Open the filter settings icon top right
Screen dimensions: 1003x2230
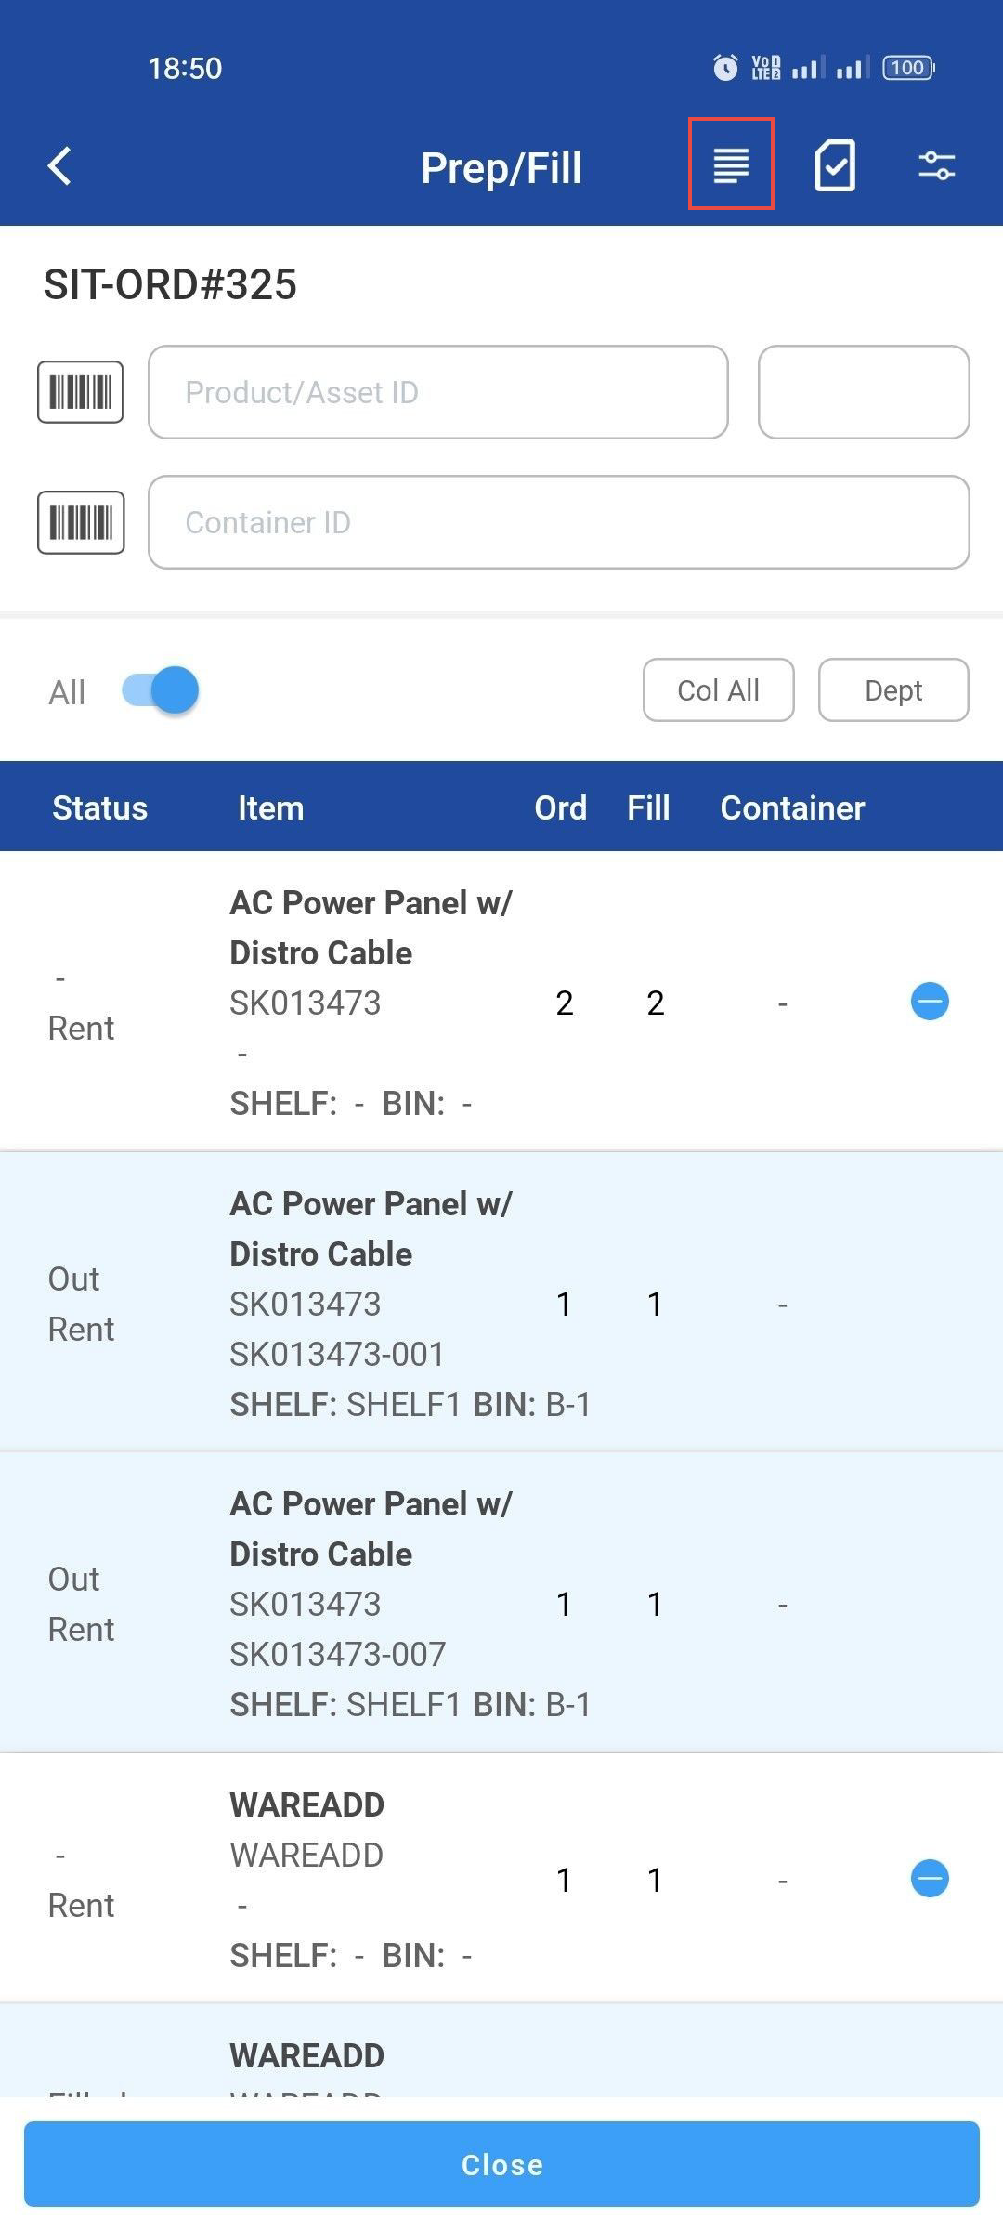click(936, 165)
